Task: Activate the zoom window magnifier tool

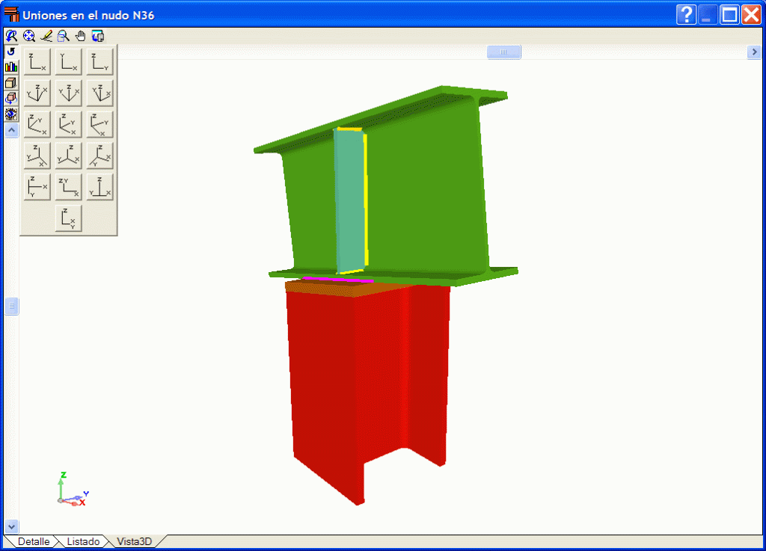Action: click(63, 36)
